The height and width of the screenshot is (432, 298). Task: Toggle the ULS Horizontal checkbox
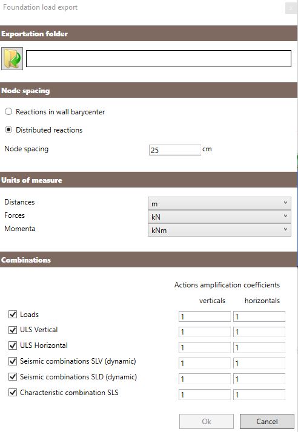tap(13, 345)
